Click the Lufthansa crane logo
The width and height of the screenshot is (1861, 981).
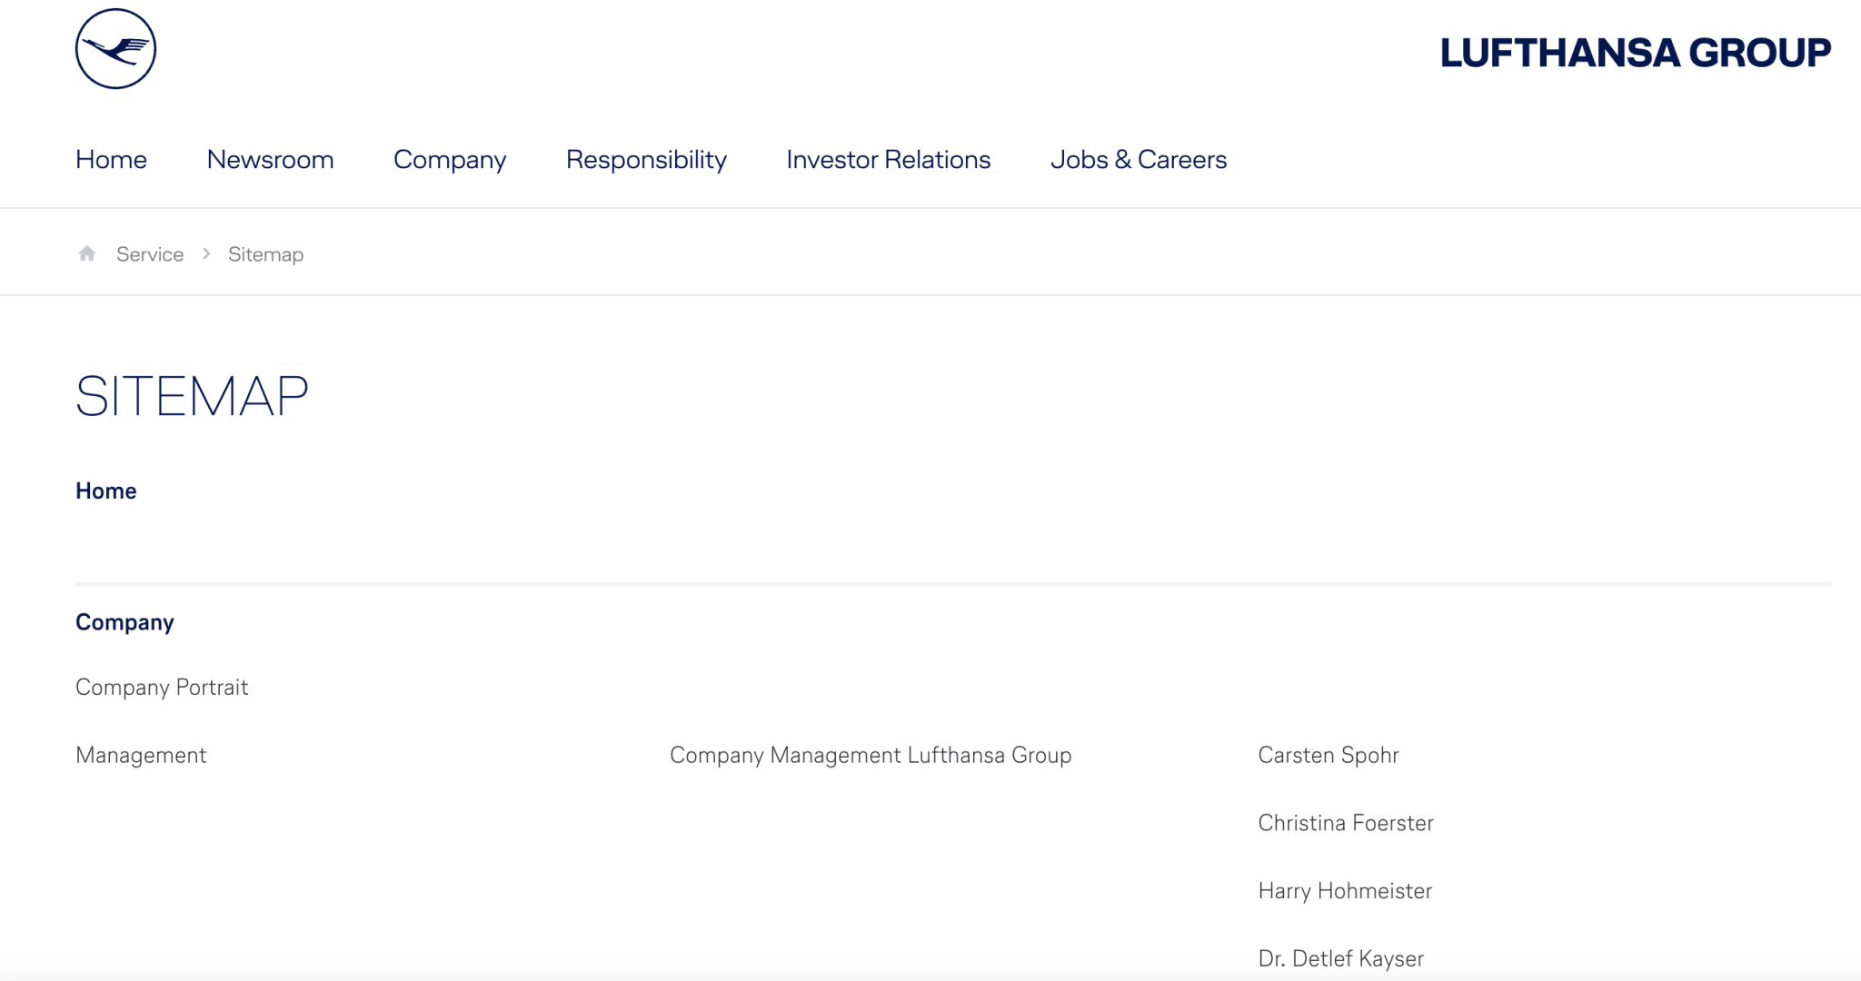point(115,49)
